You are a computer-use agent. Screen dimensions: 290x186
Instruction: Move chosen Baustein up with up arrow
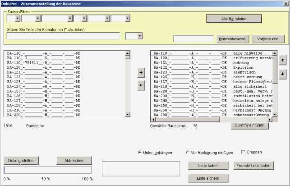pos(283,60)
